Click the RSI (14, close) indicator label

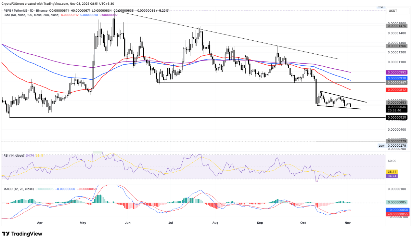[x=14, y=156]
